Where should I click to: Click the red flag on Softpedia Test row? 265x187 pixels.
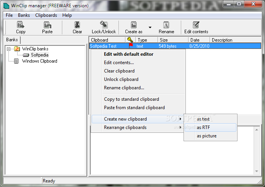[131, 46]
